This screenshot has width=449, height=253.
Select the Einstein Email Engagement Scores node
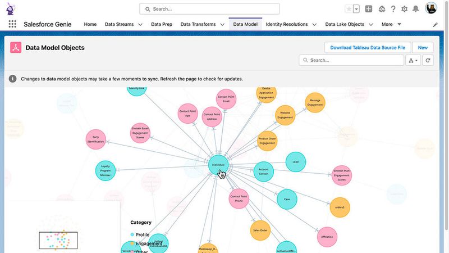pyautogui.click(x=140, y=133)
